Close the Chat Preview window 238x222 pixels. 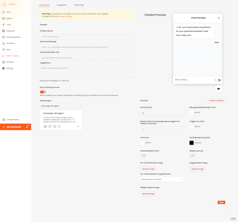pyautogui.click(x=218, y=18)
